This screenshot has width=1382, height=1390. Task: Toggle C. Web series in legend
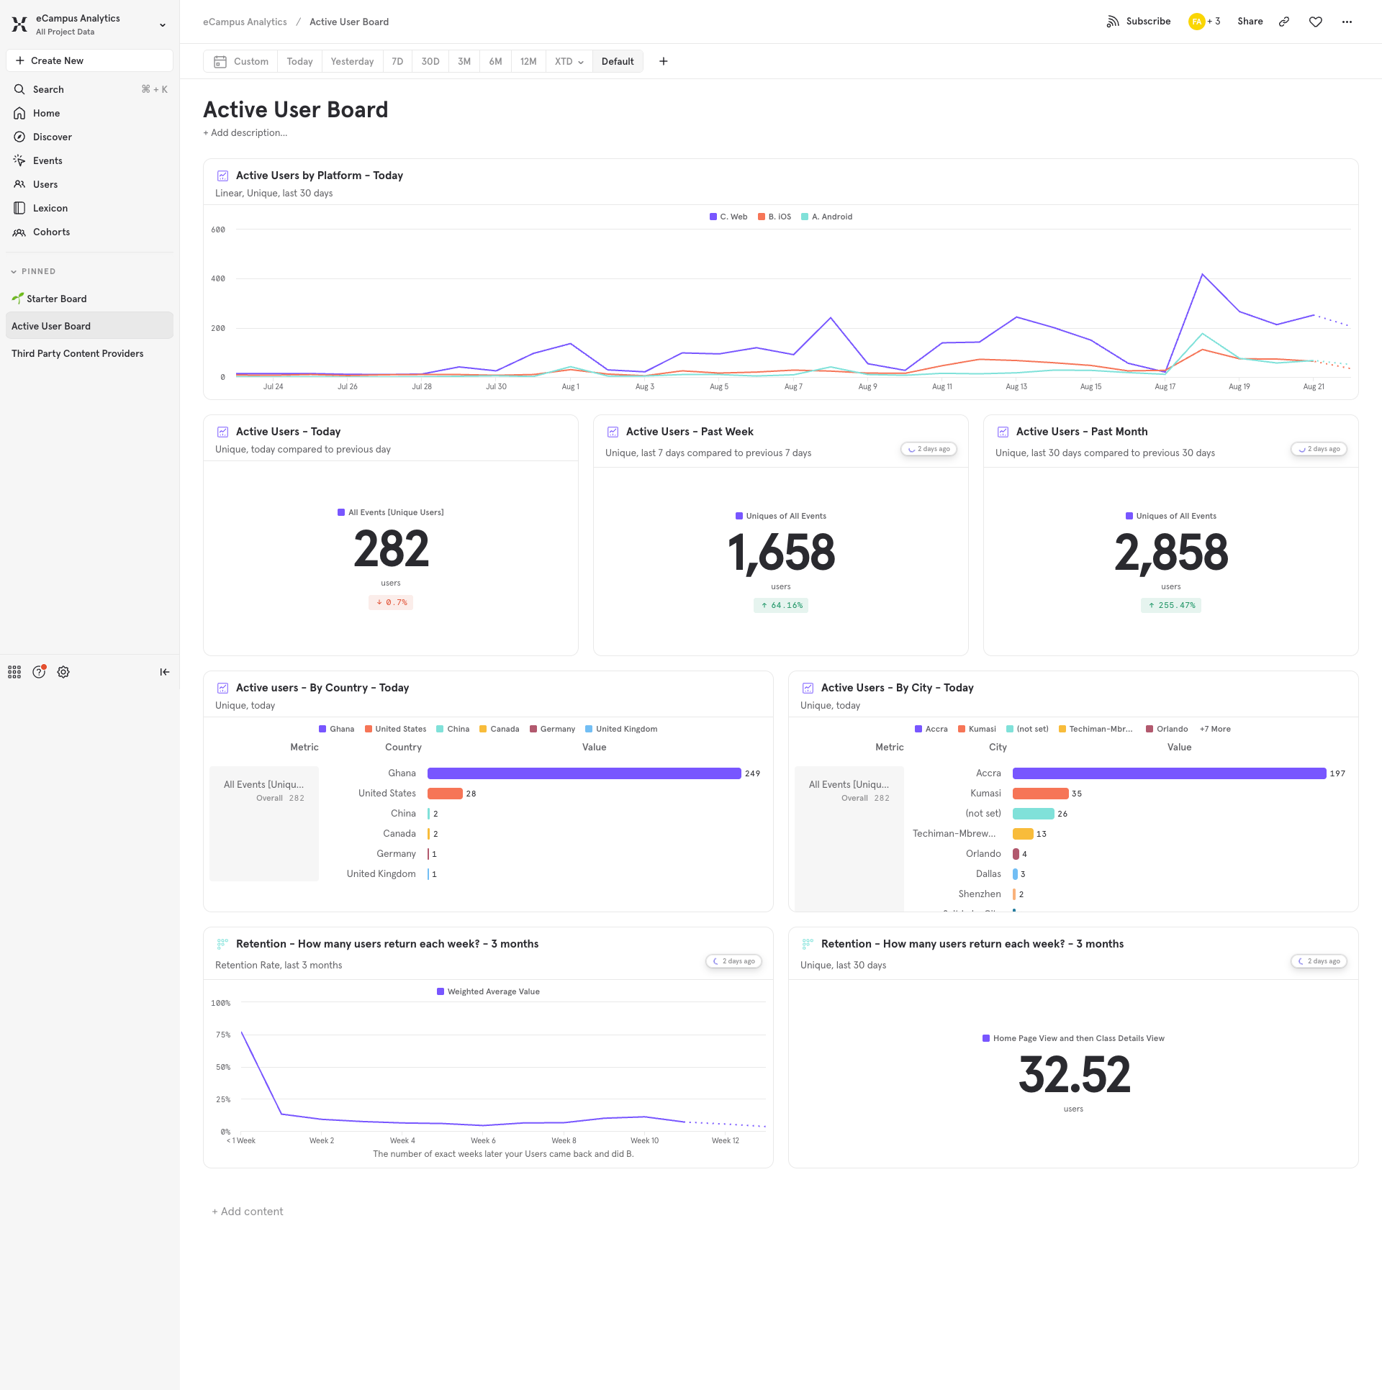[x=728, y=217]
